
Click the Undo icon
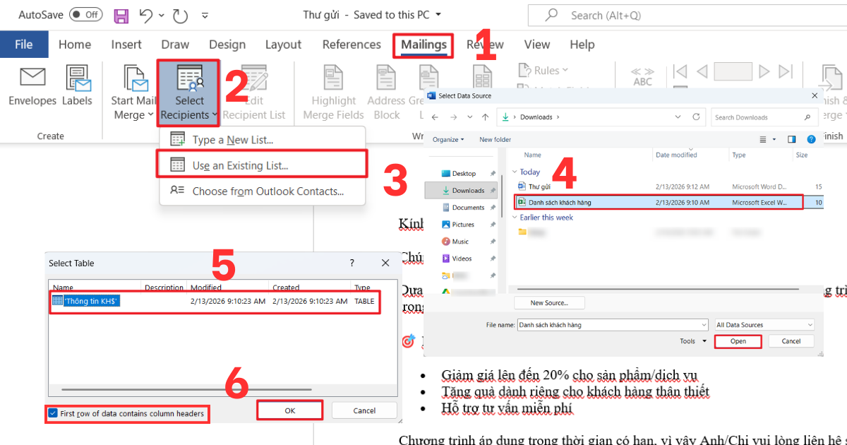tap(146, 15)
